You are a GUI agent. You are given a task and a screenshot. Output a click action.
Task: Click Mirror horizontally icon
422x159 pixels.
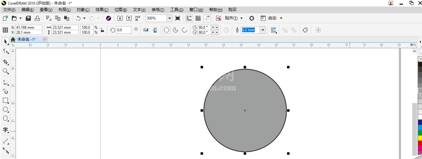point(146,30)
